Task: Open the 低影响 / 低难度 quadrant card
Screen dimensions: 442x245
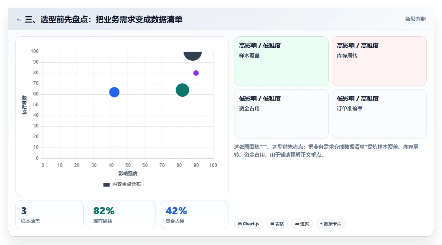Action: pyautogui.click(x=281, y=114)
